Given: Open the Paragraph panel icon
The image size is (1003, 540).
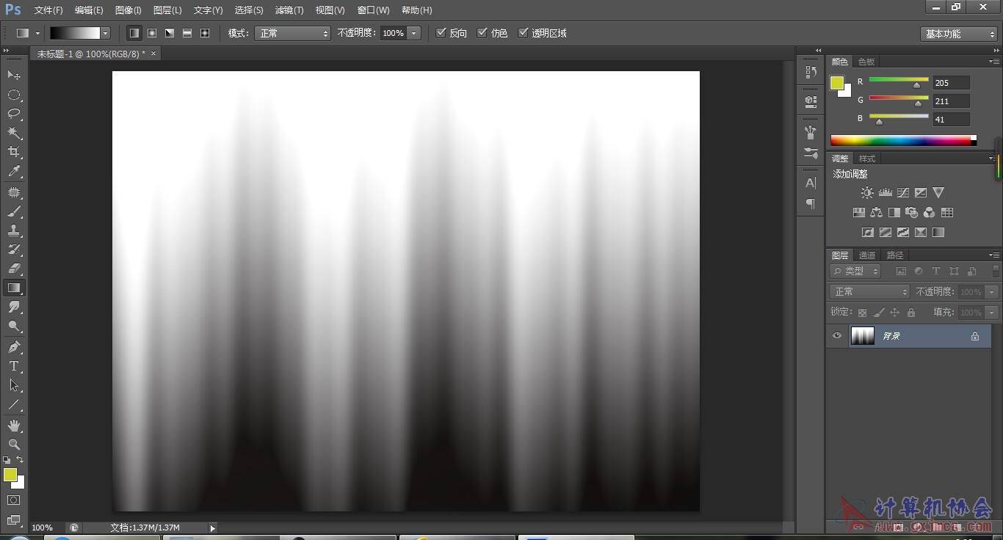Looking at the screenshot, I should pos(811,203).
